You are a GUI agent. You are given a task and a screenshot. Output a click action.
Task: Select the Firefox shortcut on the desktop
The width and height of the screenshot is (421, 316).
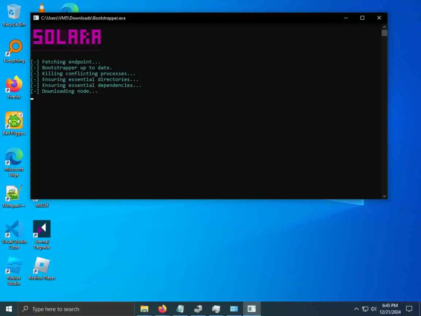[x=14, y=87]
